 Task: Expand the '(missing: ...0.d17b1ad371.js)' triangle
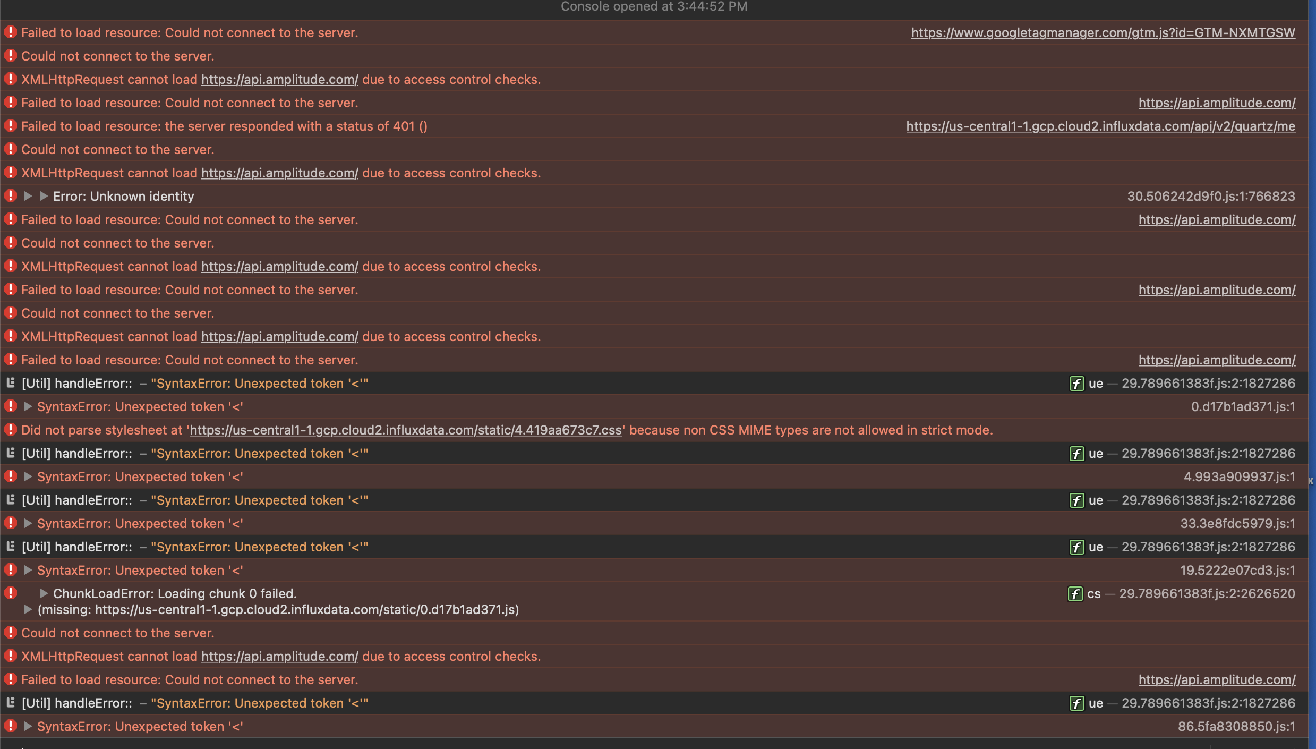28,609
